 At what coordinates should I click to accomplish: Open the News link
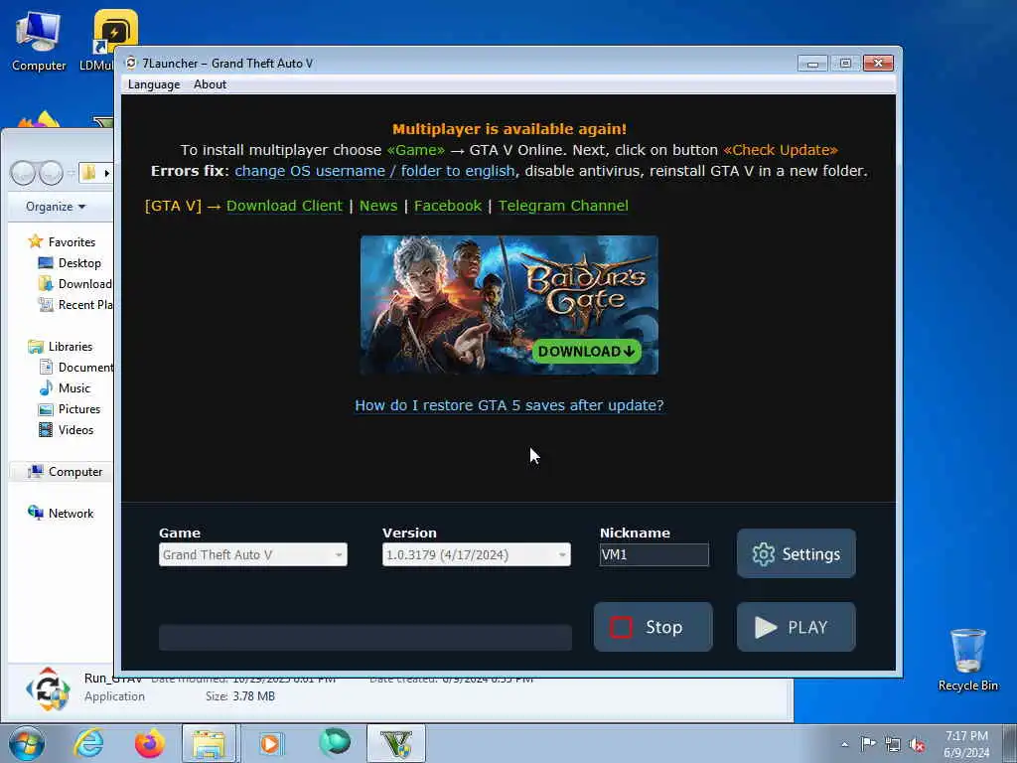click(378, 206)
